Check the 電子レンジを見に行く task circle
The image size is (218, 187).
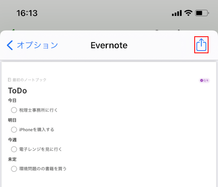point(14,149)
